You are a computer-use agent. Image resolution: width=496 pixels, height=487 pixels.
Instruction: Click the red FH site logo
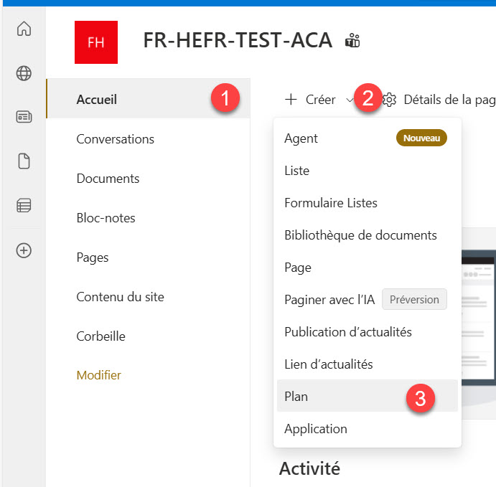click(95, 42)
